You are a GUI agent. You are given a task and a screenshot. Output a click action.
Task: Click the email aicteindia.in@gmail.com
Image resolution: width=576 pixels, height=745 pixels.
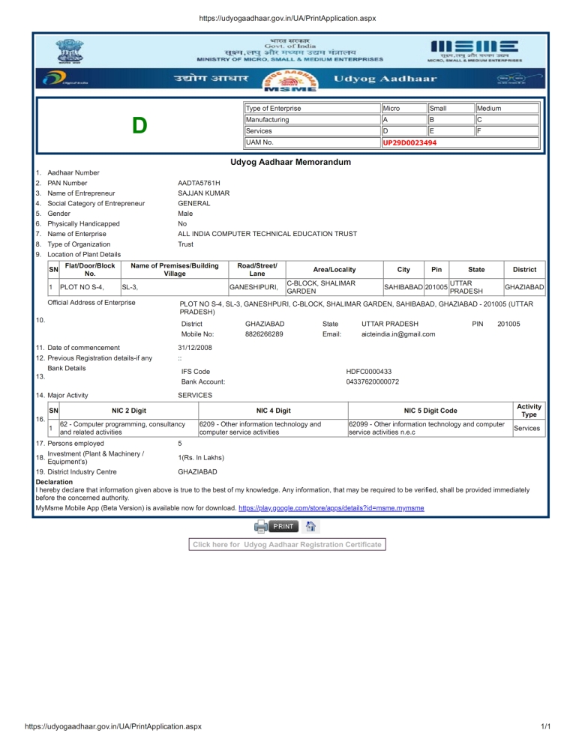click(398, 334)
